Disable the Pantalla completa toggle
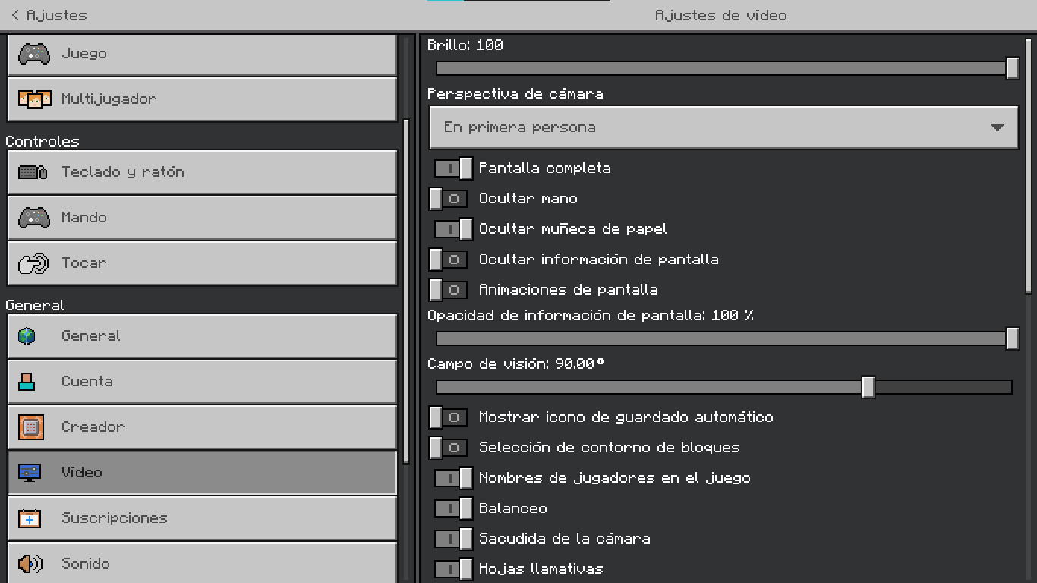 click(x=453, y=169)
